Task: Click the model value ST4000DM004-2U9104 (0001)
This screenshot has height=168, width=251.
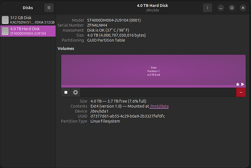Action: pos(114,20)
